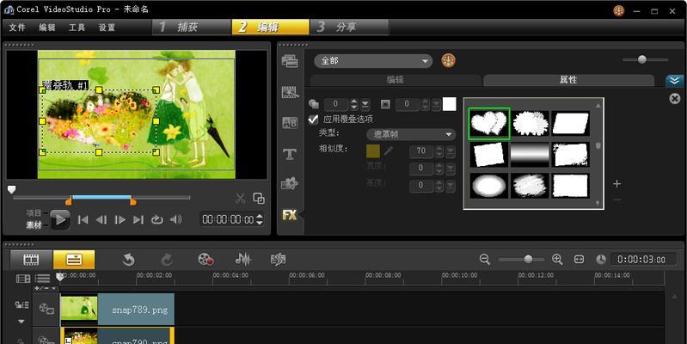Select 项目 playback mode
The height and width of the screenshot is (344, 687).
(x=34, y=213)
